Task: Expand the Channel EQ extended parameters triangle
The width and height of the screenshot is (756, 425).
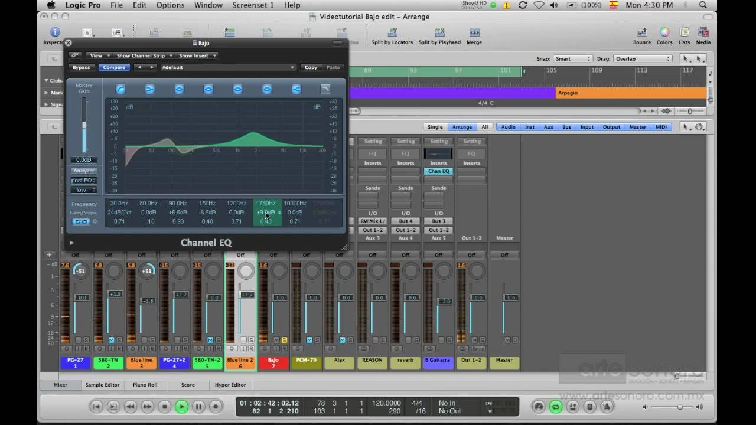Action: (71, 243)
